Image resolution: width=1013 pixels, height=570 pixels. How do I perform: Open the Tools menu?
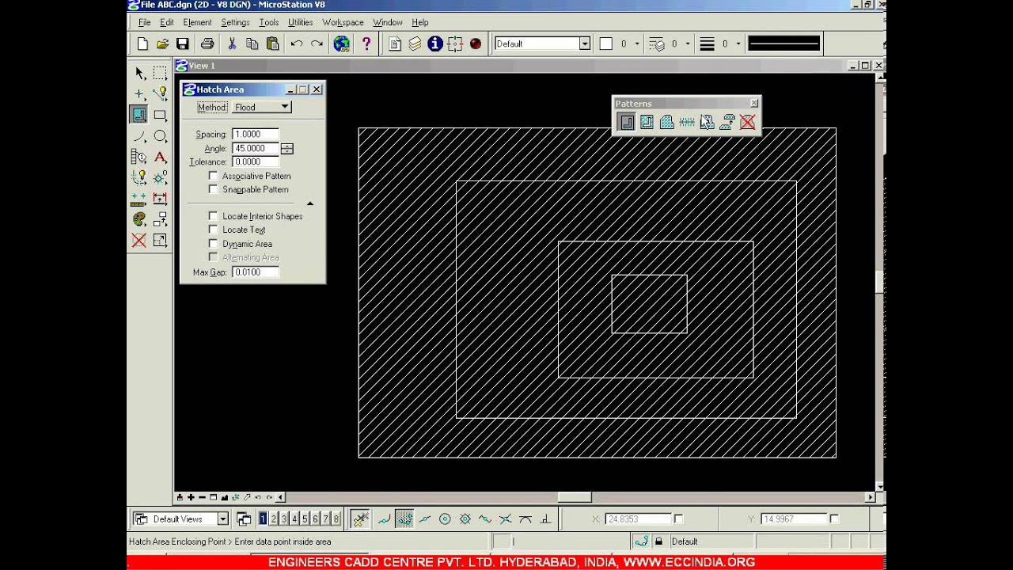pyautogui.click(x=269, y=23)
